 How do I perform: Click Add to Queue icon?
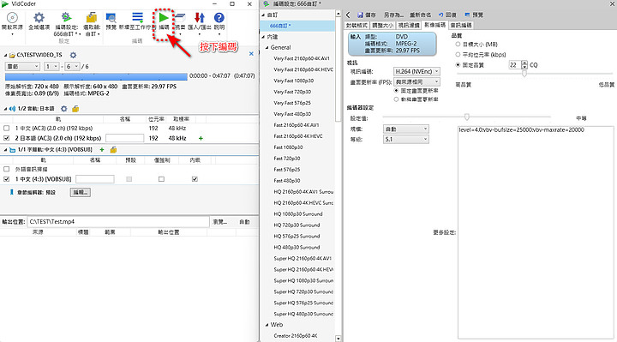tap(137, 17)
